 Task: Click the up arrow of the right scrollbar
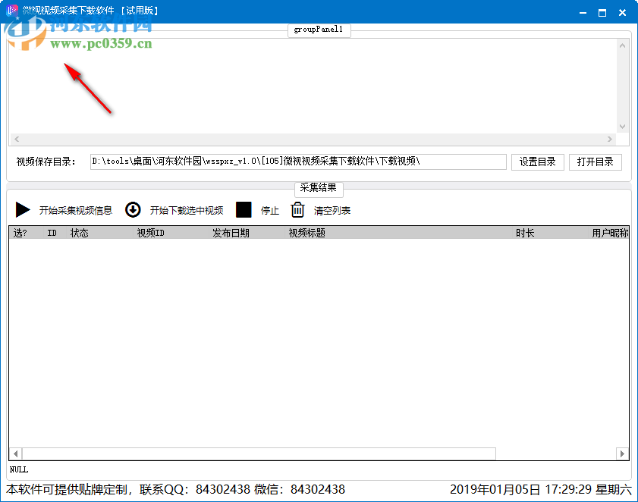pyautogui.click(x=623, y=44)
